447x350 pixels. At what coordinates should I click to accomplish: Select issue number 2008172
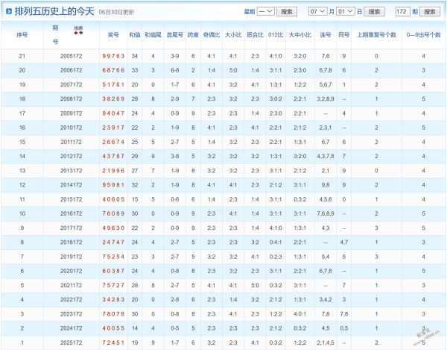(x=71, y=99)
